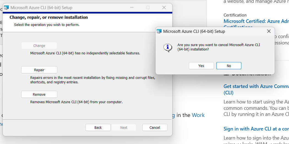Open Sign in with Azure CLI link
The width and height of the screenshot is (289, 144).
click(256, 129)
